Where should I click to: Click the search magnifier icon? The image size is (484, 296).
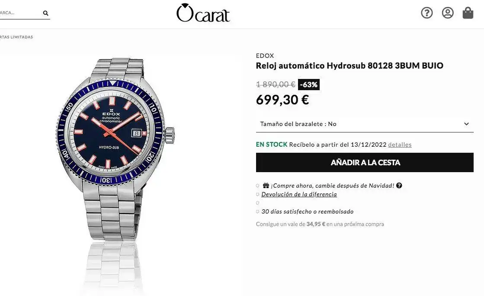[x=46, y=13]
